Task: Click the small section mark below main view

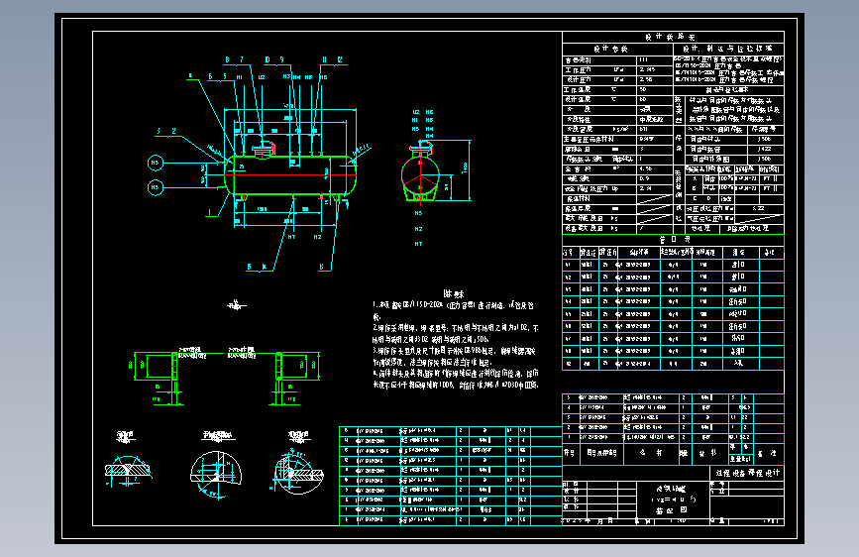Action: click(236, 305)
